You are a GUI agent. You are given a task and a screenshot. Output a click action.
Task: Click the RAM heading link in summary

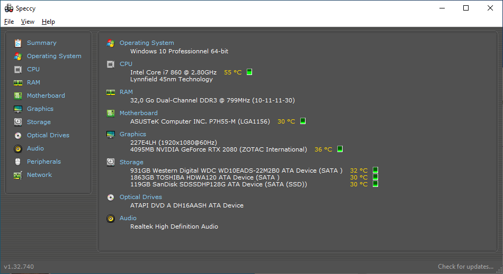pyautogui.click(x=127, y=92)
